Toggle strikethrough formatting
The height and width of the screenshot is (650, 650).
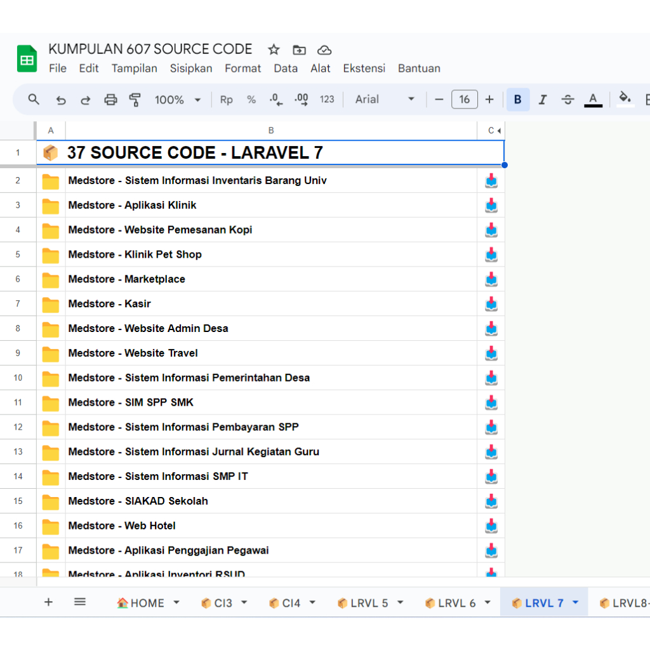click(568, 100)
